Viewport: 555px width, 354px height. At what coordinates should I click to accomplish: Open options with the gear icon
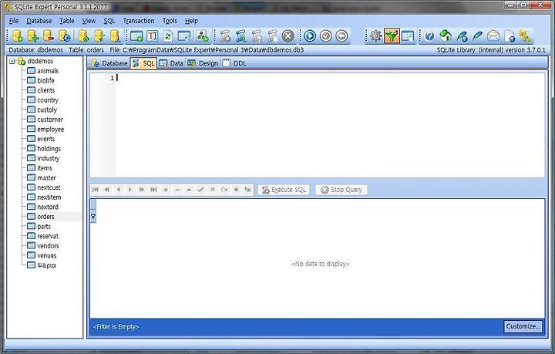[x=375, y=35]
